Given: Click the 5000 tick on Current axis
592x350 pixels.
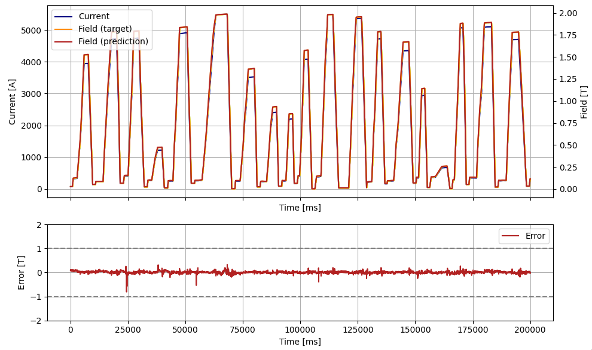Looking at the screenshot, I should 31,31.
